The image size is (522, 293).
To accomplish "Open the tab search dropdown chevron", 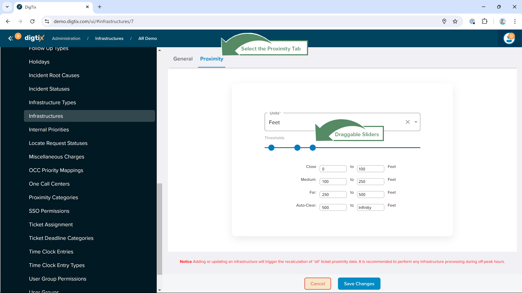I will click(x=7, y=7).
